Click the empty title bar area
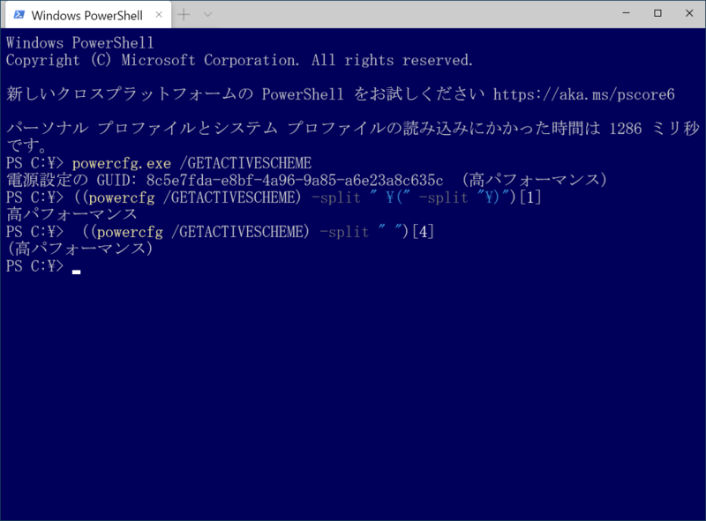Image resolution: width=706 pixels, height=521 pixels. point(409,14)
